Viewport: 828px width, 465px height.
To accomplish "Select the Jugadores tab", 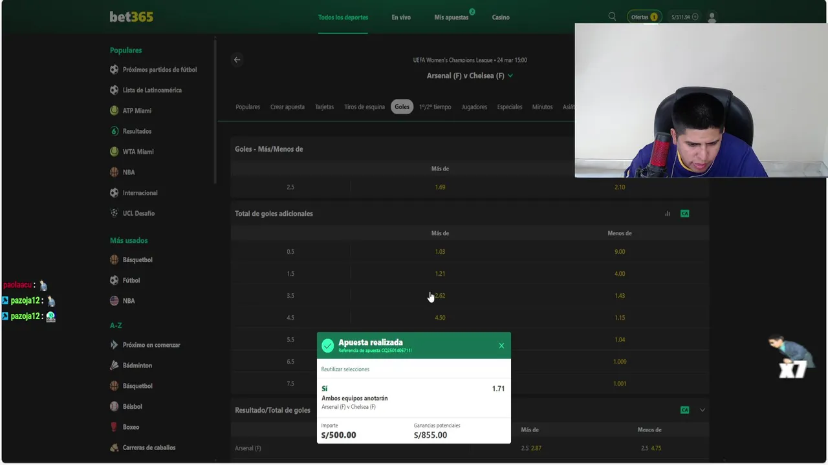I will coord(474,107).
